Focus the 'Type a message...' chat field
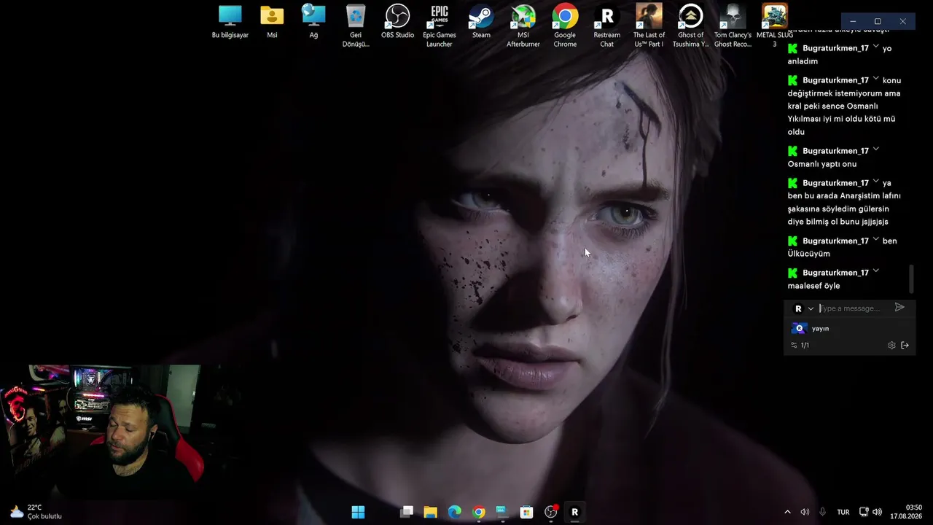The width and height of the screenshot is (933, 525). pos(854,308)
